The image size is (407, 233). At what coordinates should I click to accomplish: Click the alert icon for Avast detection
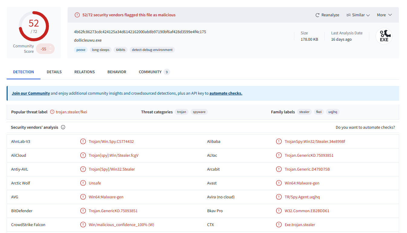pyautogui.click(x=279, y=183)
